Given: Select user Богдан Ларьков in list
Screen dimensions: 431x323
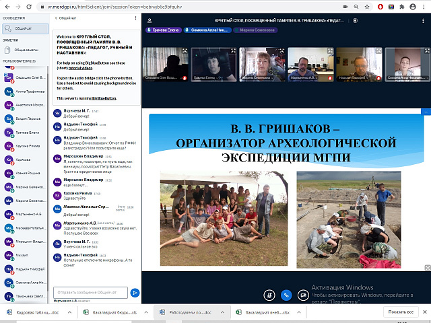Looking at the screenshot, I should point(26,119).
